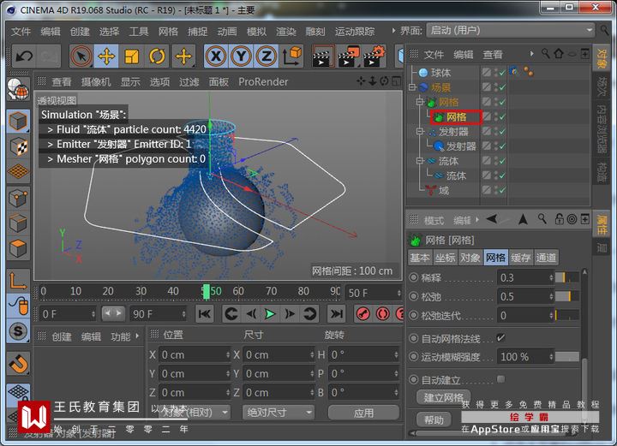617x446 pixels.
Task: Click the render to picture viewer icon
Action: 349,56
